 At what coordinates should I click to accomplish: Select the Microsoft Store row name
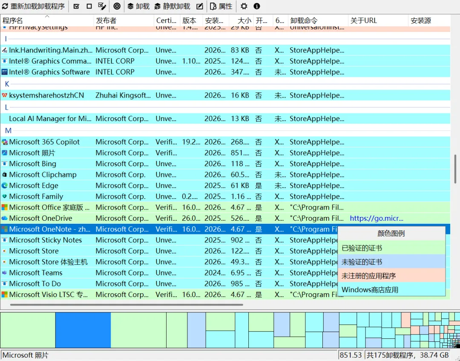click(34, 251)
